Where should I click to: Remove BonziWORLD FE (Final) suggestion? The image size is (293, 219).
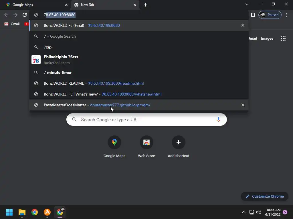pos(243,25)
